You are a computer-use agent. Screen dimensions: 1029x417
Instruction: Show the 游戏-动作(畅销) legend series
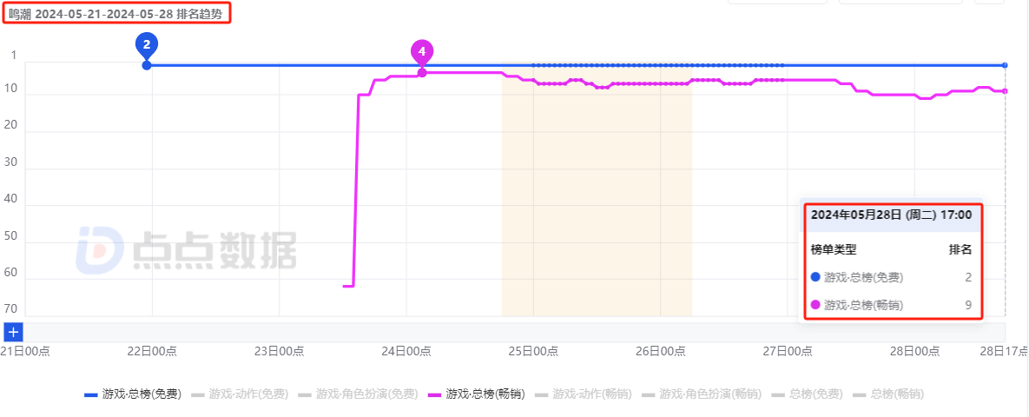[584, 394]
